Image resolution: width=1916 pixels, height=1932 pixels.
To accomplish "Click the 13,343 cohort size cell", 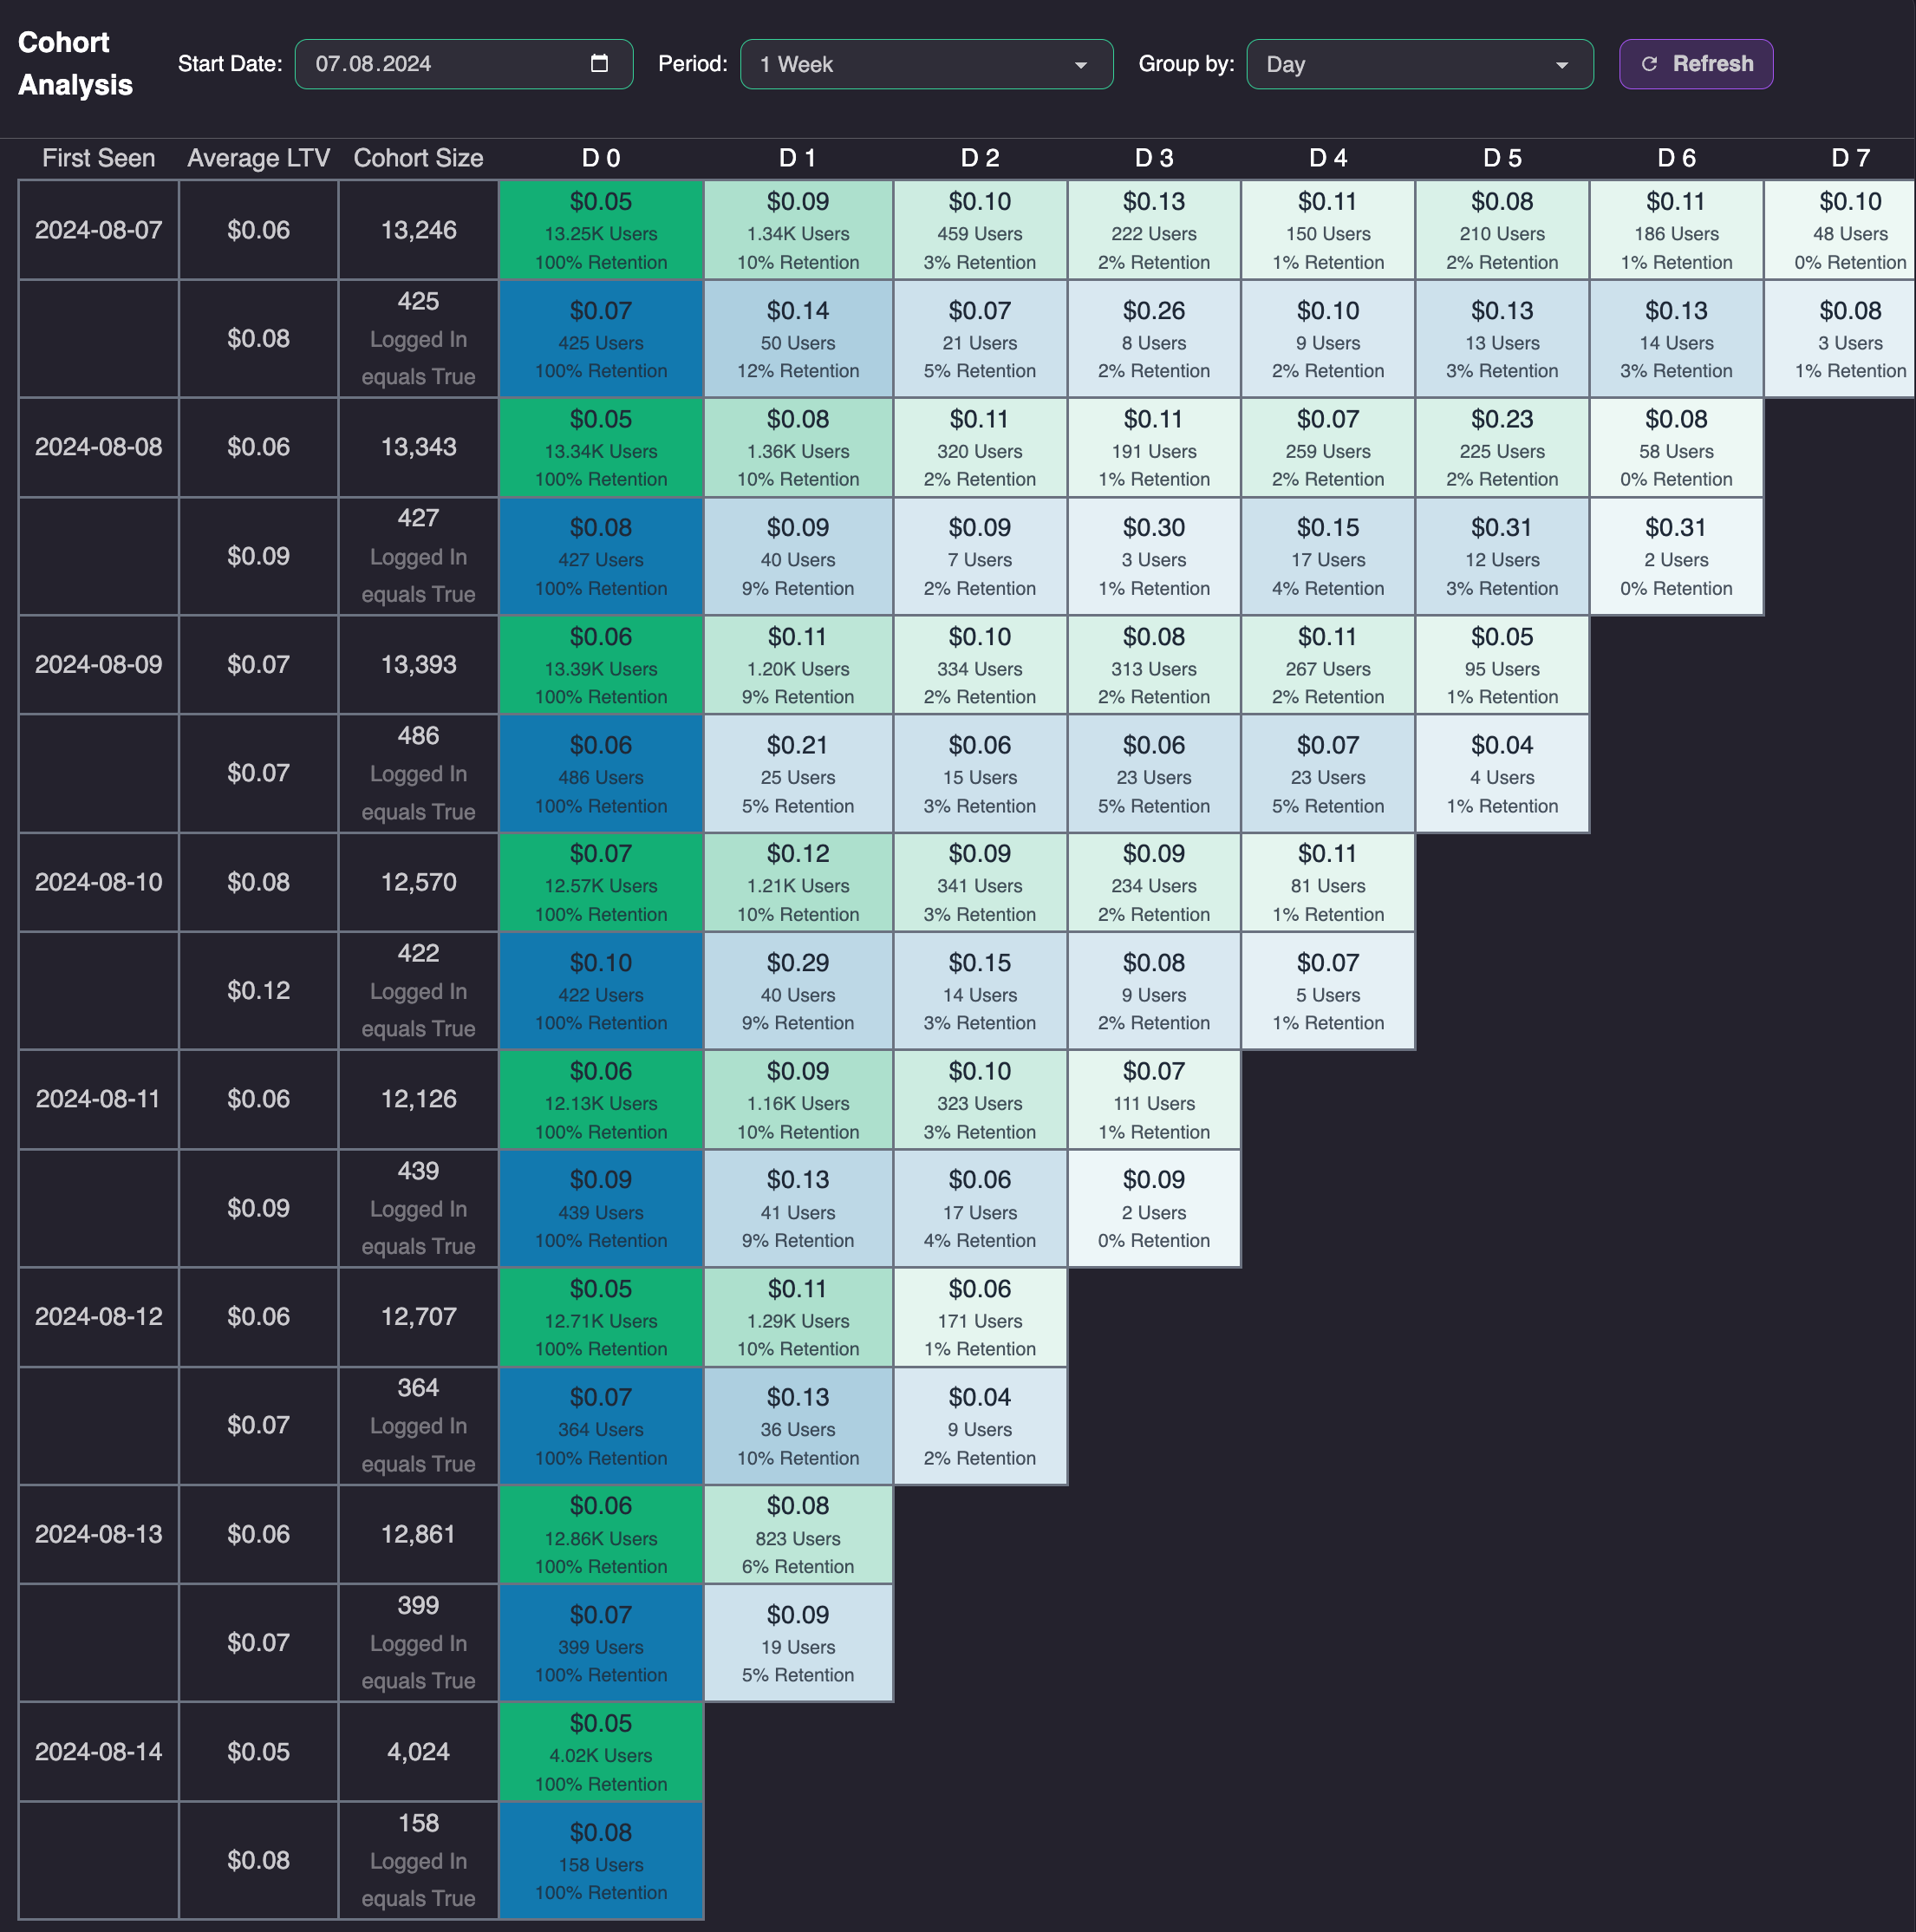I will 418,447.
